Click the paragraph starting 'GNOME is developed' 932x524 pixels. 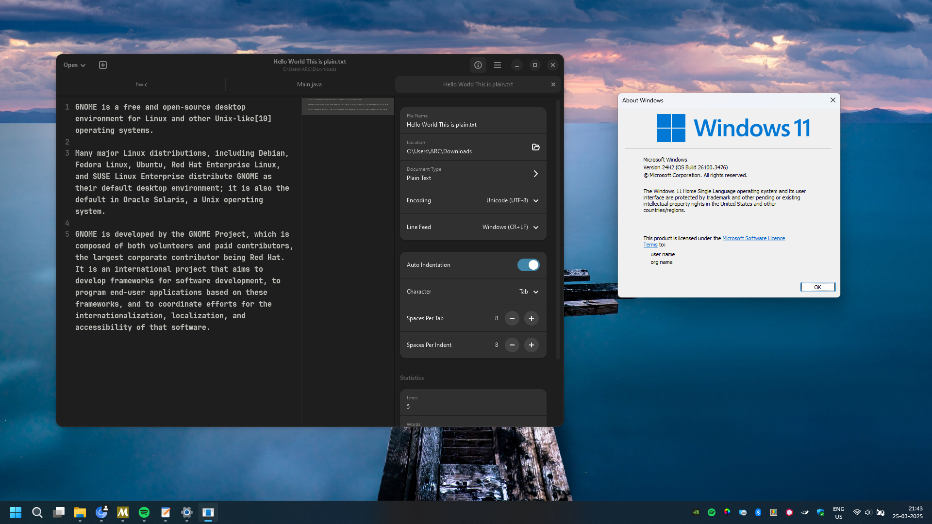point(184,281)
